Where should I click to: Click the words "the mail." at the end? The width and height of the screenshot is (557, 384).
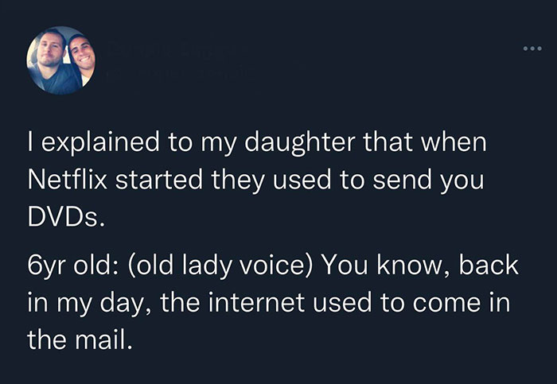click(x=80, y=339)
